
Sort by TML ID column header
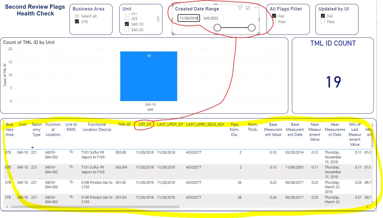tap(124, 124)
